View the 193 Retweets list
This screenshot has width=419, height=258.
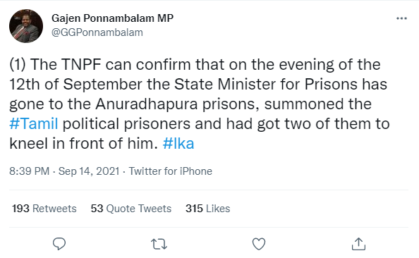pyautogui.click(x=44, y=209)
